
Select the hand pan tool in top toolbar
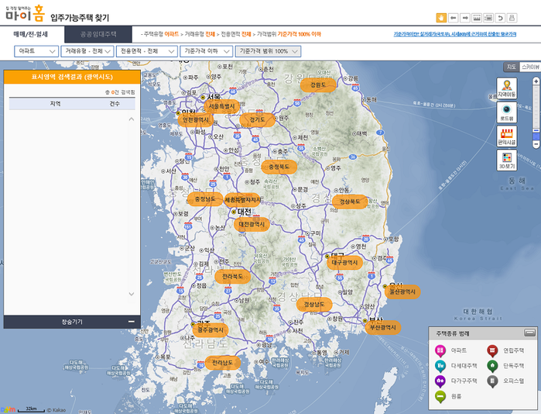(x=441, y=17)
